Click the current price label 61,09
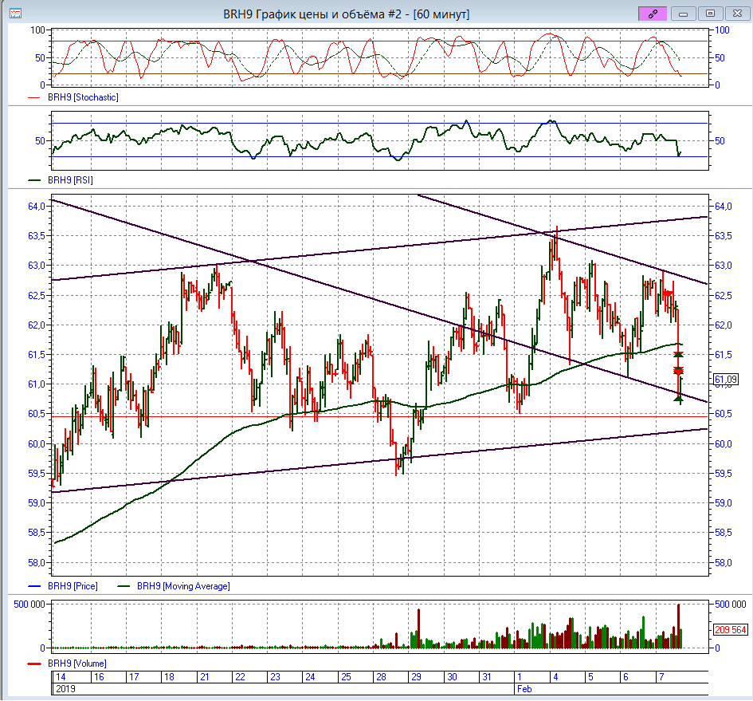 724,380
